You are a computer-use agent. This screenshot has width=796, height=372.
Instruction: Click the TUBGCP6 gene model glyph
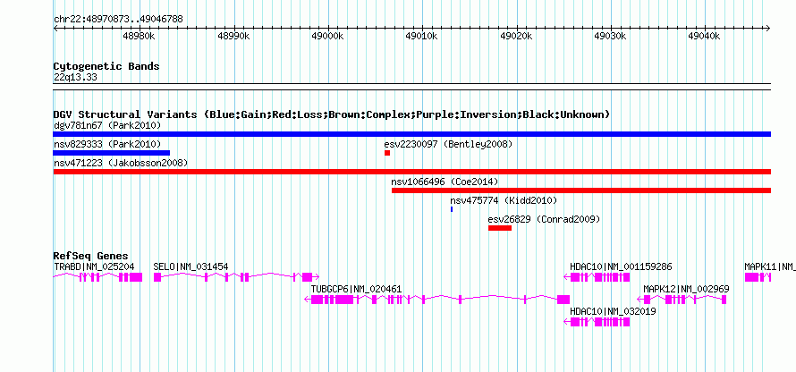[x=437, y=300]
